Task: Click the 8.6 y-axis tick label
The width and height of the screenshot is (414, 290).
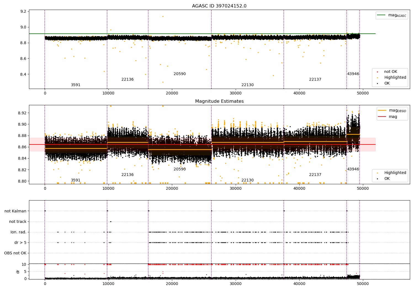Action: tap(23, 59)
